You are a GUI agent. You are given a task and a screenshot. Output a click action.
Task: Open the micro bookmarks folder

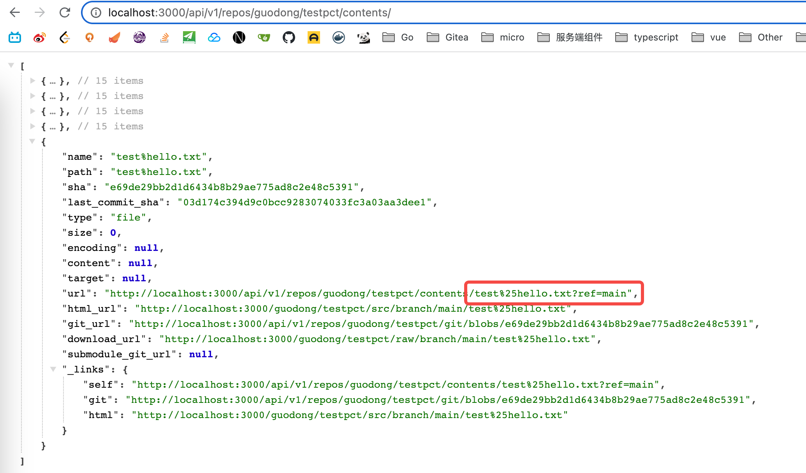click(503, 37)
